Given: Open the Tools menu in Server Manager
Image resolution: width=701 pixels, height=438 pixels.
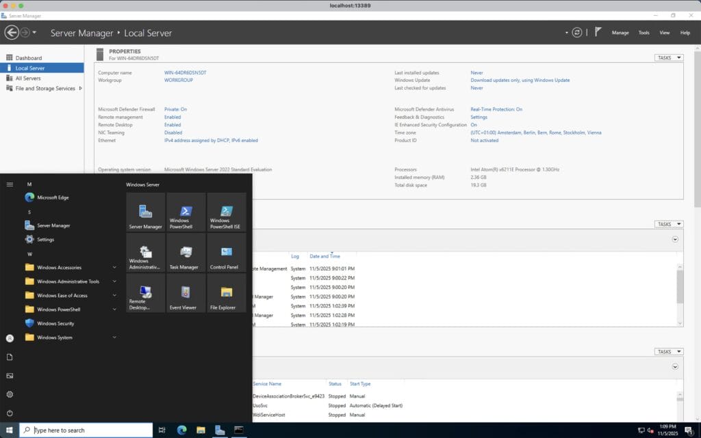Looking at the screenshot, I should [643, 32].
